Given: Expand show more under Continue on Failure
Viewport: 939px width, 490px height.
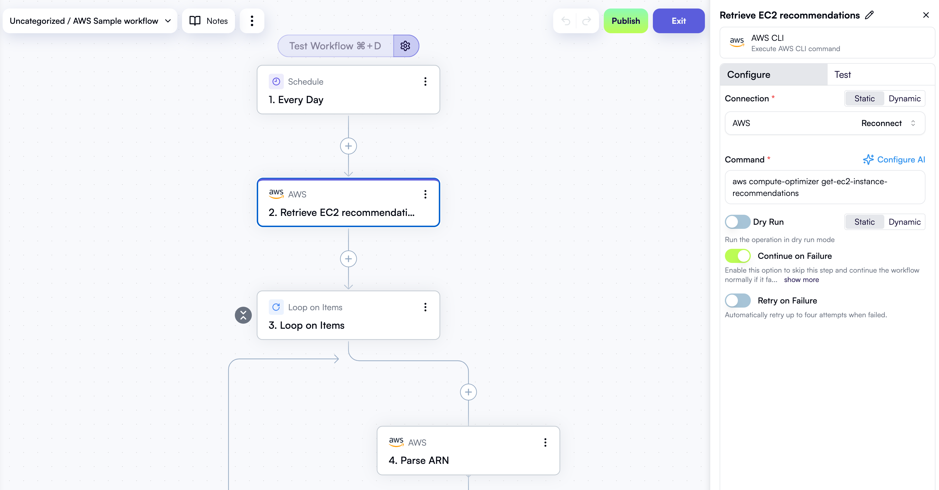Looking at the screenshot, I should [801, 280].
